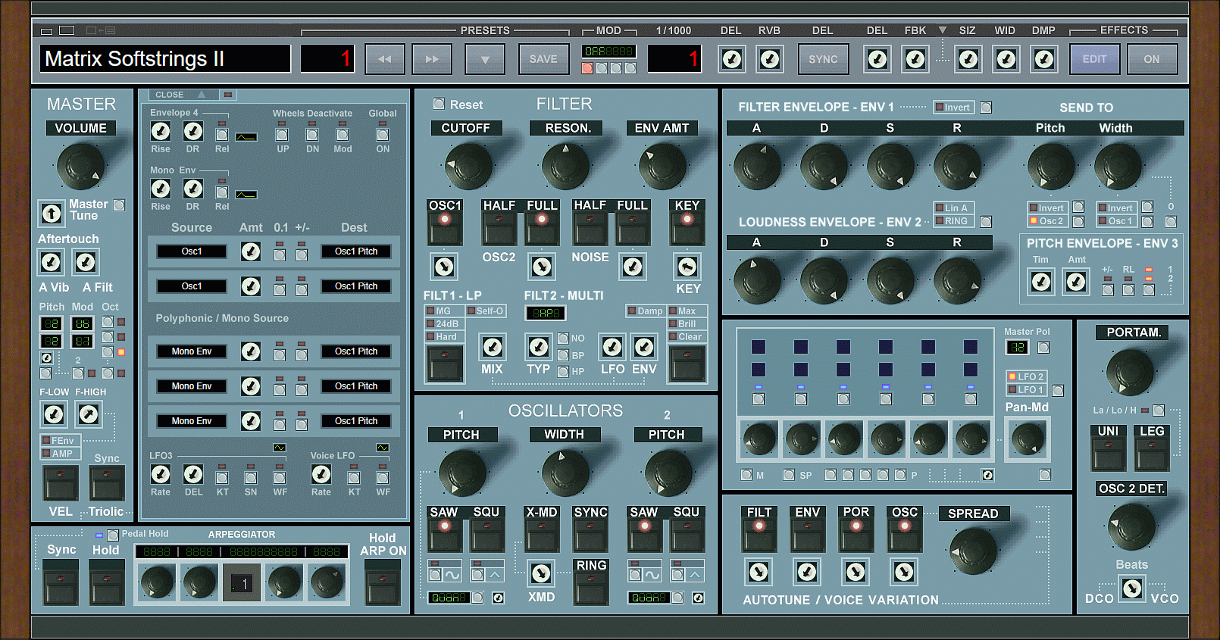Viewport: 1220px width, 640px height.
Task: Select the arpeggiator step display box
Action: [242, 583]
